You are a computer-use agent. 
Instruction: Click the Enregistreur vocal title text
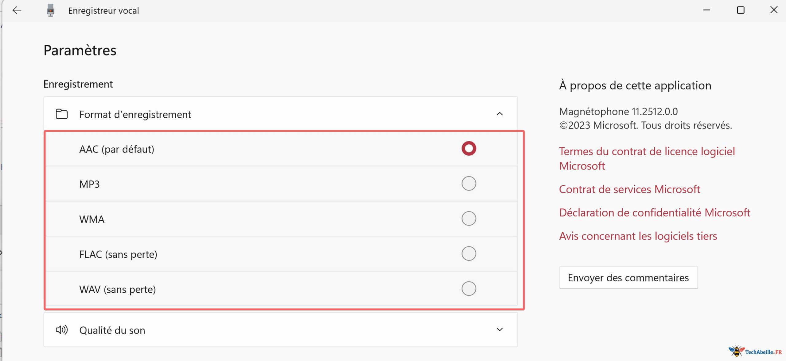coord(103,10)
